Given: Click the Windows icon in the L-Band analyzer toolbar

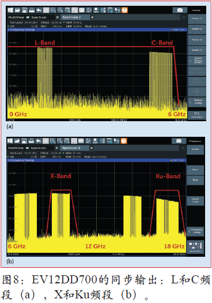Looking at the screenshot, I should pyautogui.click(x=10, y=10).
